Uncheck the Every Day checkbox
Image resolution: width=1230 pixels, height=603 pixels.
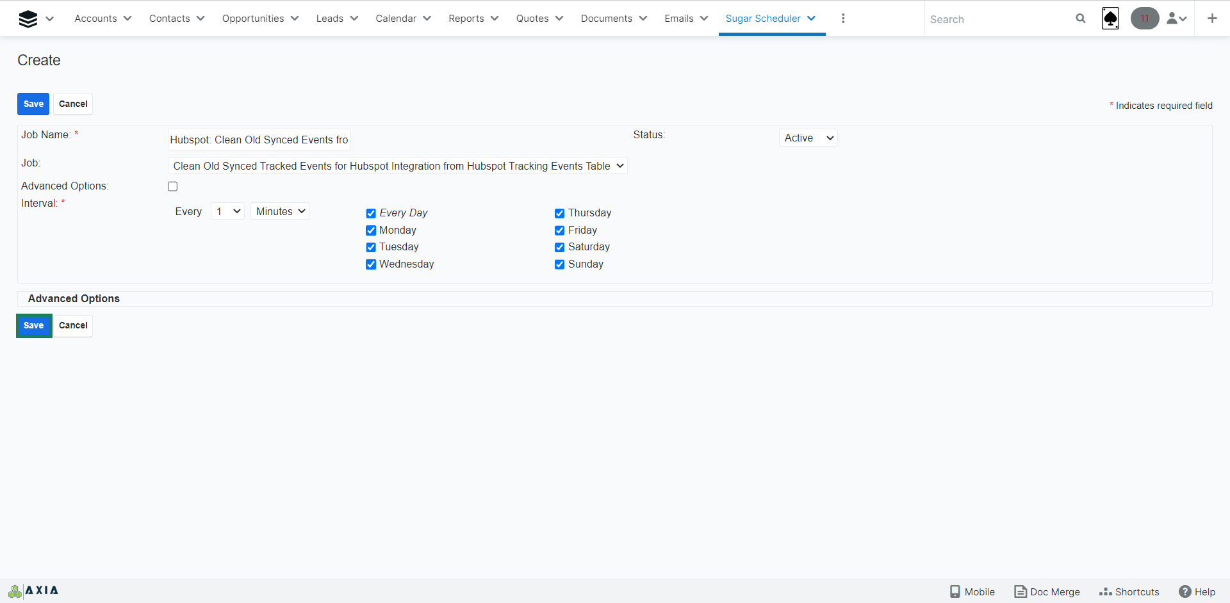pos(371,213)
